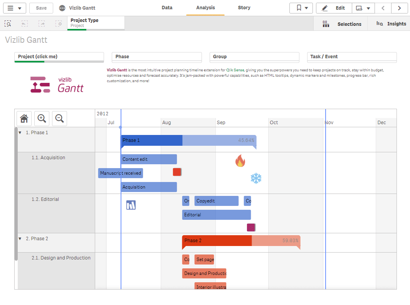Screen dimensions: 410x305
Task: Switch to the Story tab
Action: pos(244,8)
